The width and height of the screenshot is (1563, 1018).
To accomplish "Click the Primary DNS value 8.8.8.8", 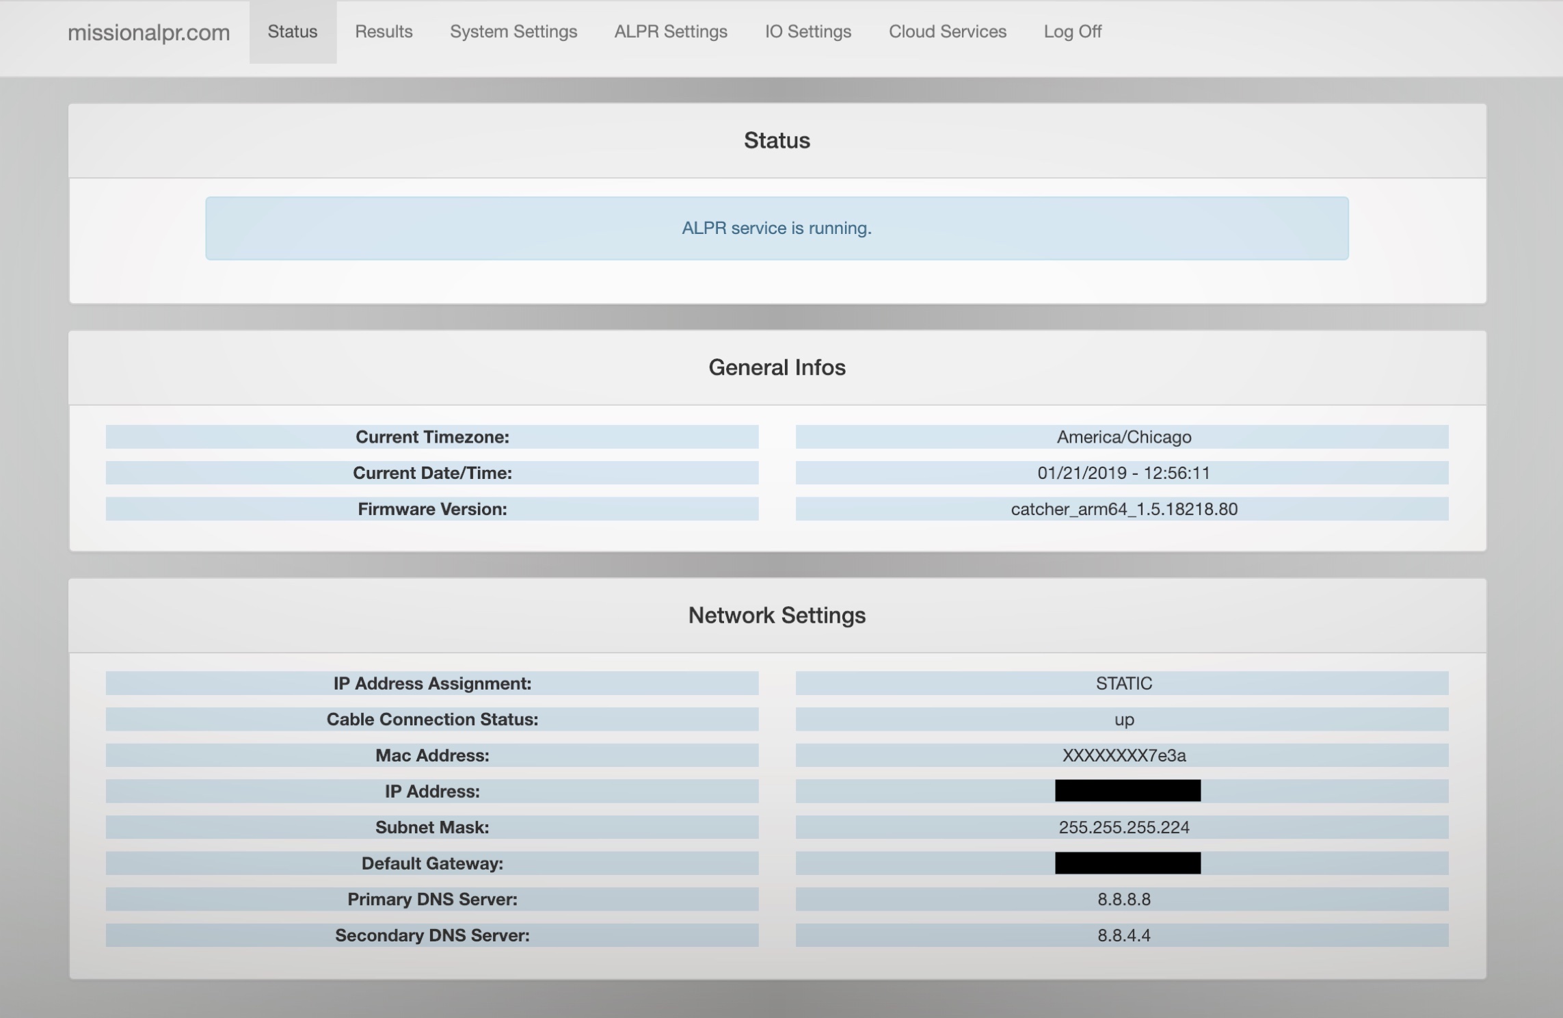I will pos(1123,899).
